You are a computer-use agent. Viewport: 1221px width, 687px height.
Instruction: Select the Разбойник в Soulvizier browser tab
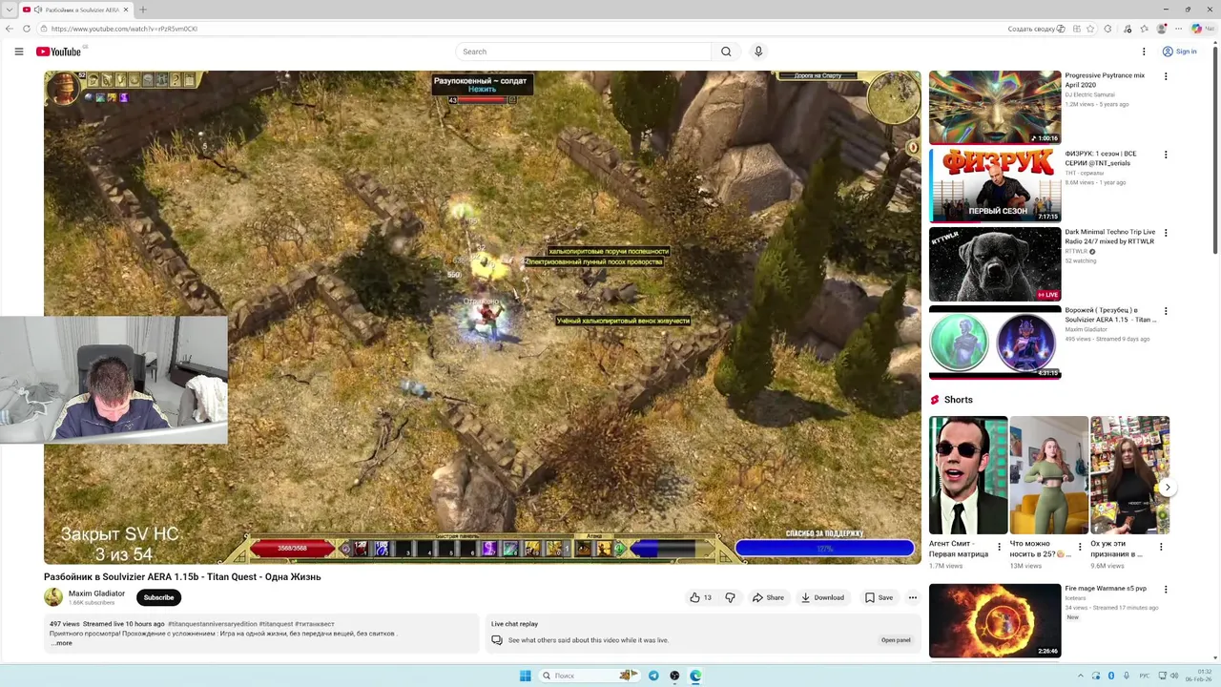(76, 10)
